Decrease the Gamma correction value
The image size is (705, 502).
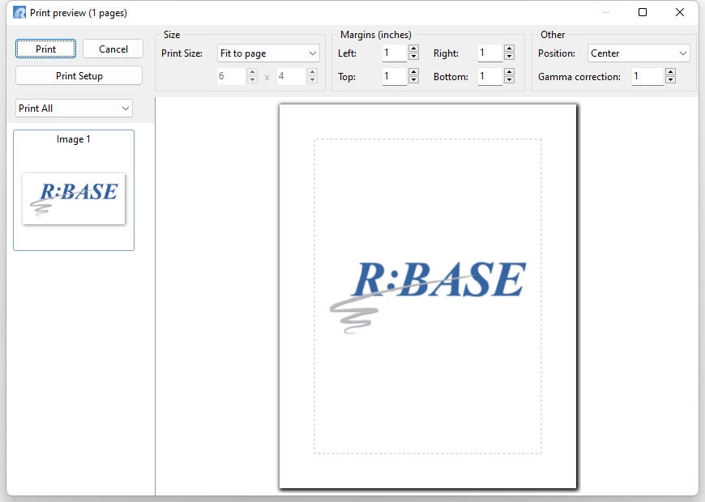tap(670, 80)
